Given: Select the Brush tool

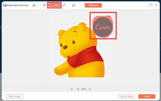Looking at the screenshot, I should [64, 5].
